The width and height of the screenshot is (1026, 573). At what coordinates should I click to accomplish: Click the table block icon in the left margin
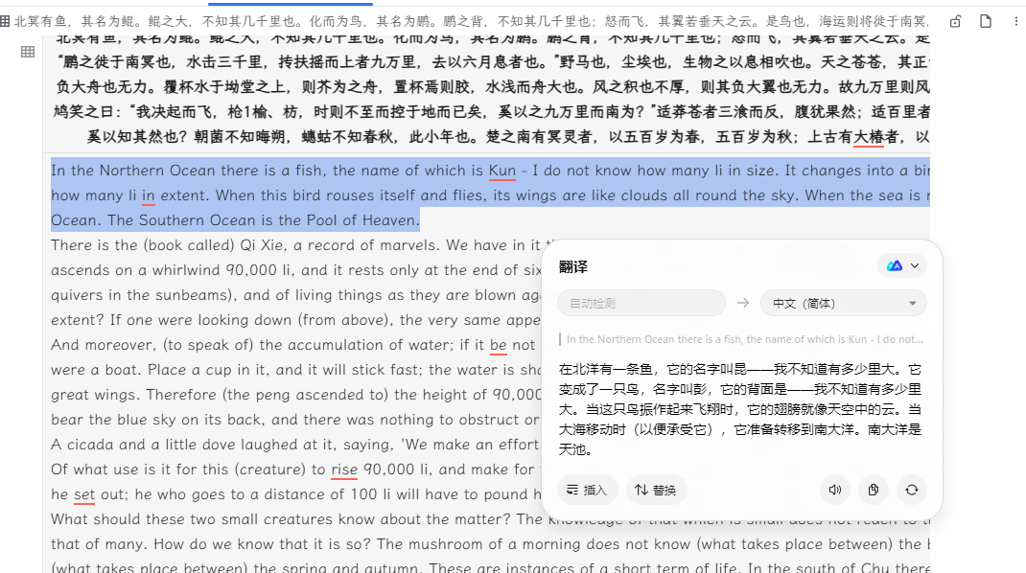[x=28, y=52]
